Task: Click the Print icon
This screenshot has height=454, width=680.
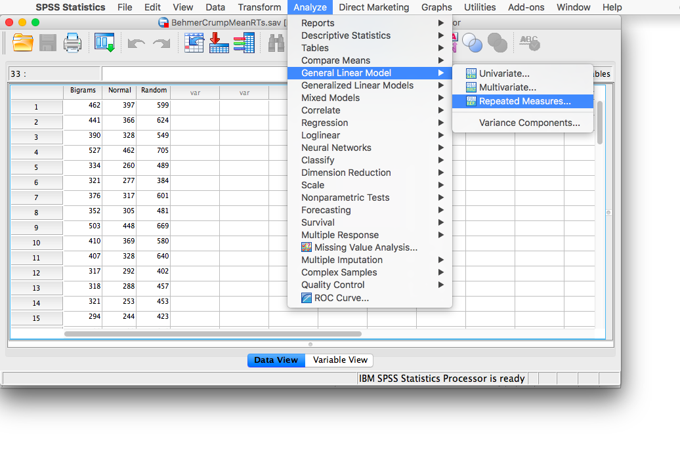Action: coord(72,43)
